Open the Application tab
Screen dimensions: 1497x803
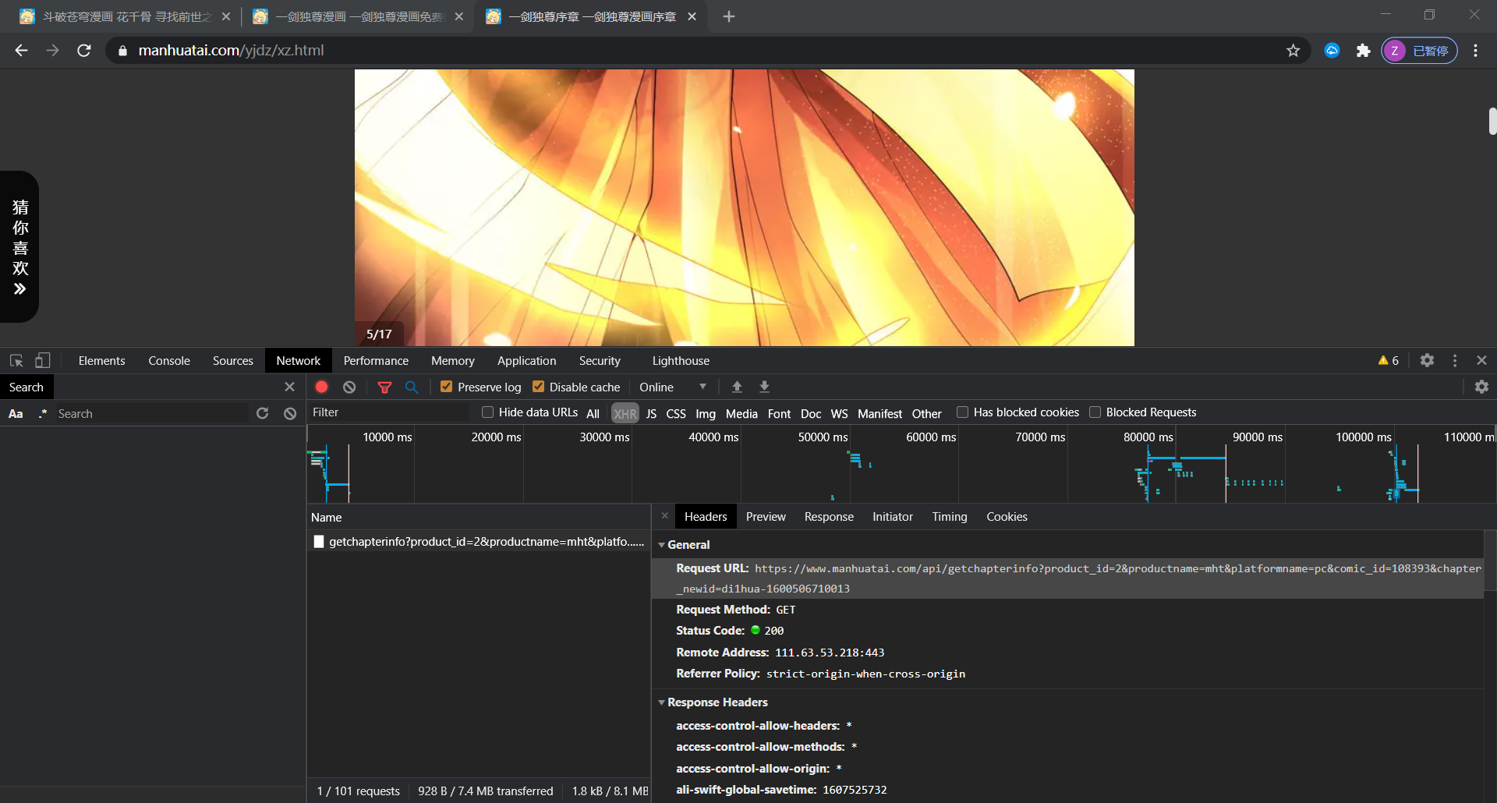click(527, 360)
